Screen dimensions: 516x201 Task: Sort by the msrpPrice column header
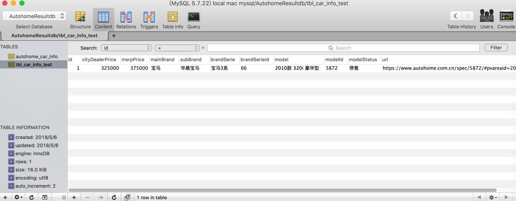[134, 59]
